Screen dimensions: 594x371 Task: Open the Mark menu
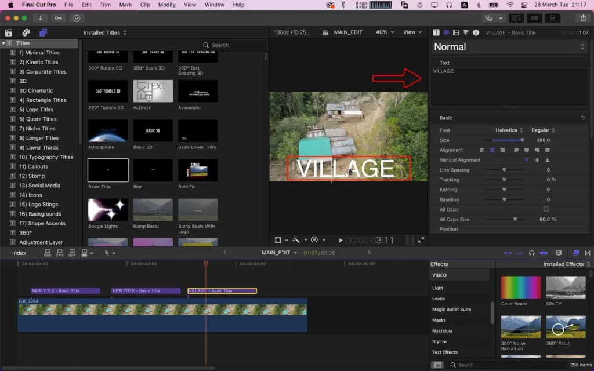[125, 5]
